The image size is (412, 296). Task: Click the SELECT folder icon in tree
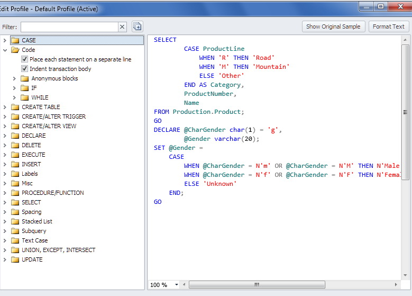pyautogui.click(x=15, y=202)
